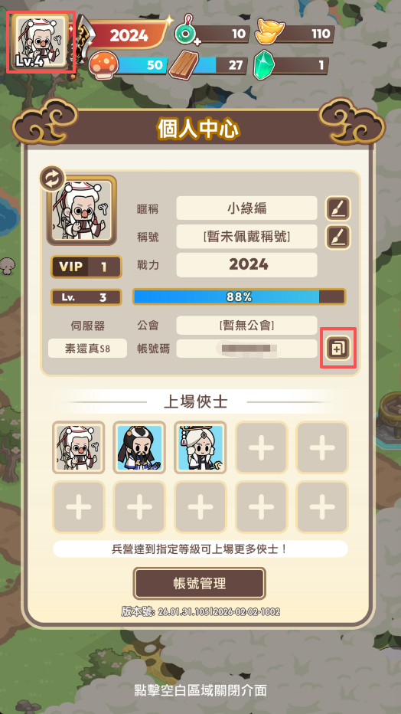This screenshot has width=401, height=714.
Task: Click the 88% experience progress bar
Action: pos(239,297)
